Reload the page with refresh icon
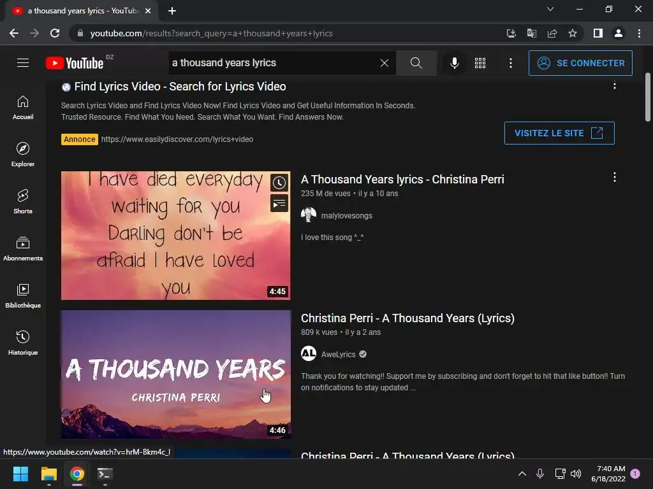This screenshot has height=489, width=653. 55,33
